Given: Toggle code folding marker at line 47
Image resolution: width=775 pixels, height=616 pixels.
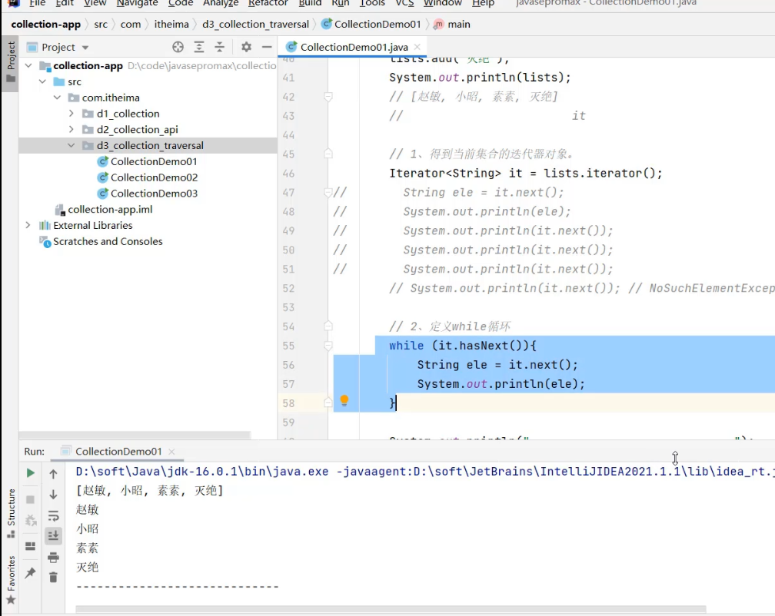Looking at the screenshot, I should click(x=328, y=192).
